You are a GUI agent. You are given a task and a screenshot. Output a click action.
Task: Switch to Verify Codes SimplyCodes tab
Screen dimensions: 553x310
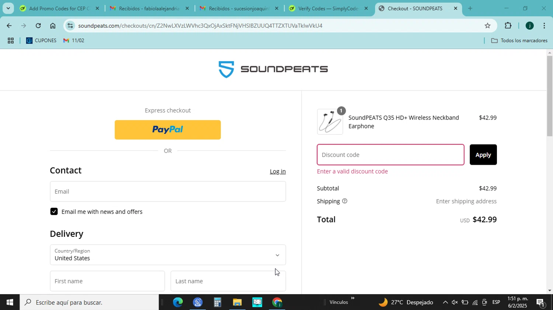coord(328,8)
